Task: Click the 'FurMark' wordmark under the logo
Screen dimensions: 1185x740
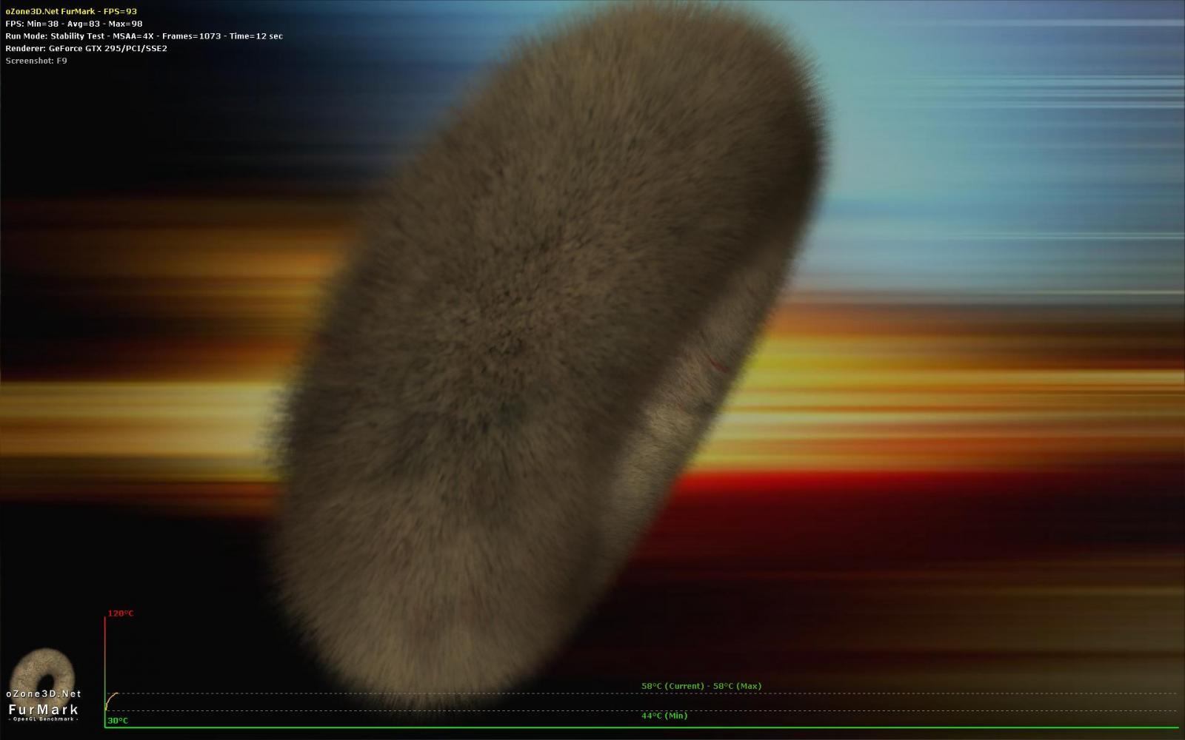Action: tap(43, 709)
